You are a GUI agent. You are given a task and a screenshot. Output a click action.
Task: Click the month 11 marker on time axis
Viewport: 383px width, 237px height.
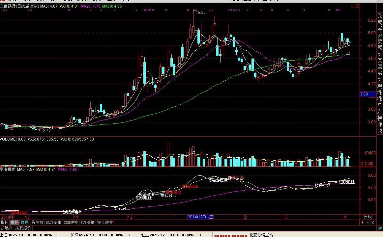[x=76, y=217]
